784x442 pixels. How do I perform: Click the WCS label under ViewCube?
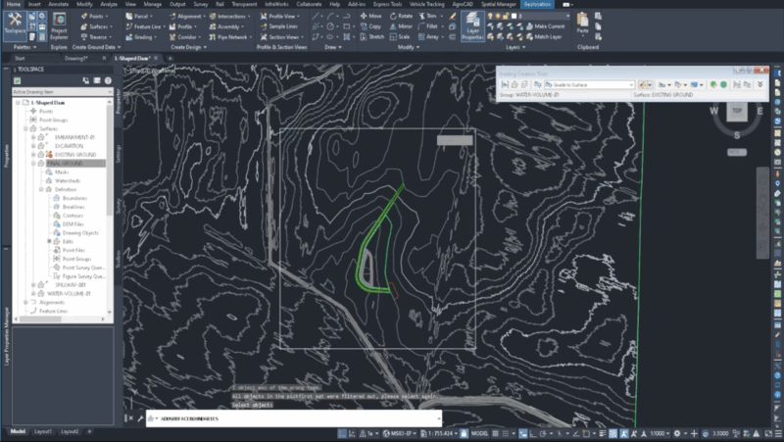[x=737, y=152]
